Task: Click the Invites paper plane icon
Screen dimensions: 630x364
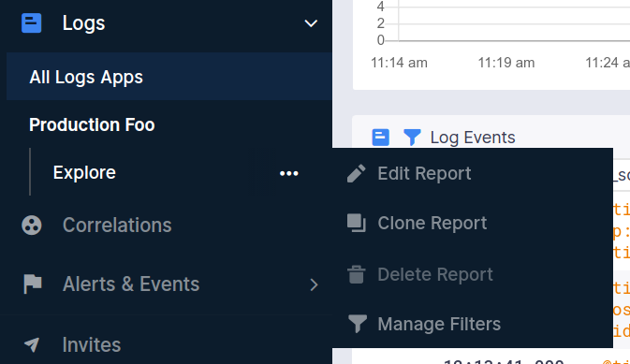Action: coord(32,344)
